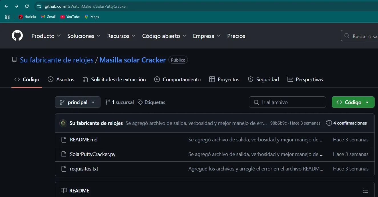Open the YouTube bookmark

[70, 17]
